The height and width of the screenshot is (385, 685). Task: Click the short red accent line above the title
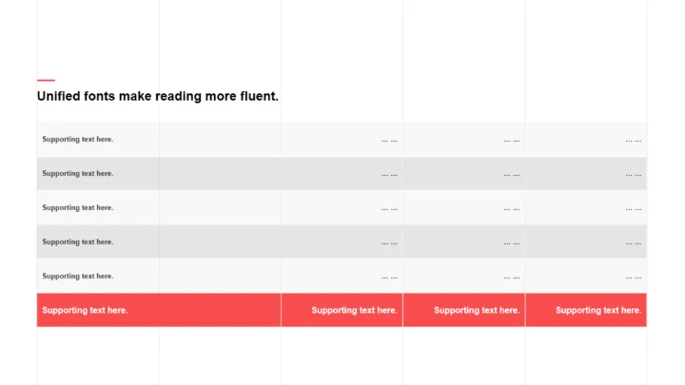(x=46, y=80)
